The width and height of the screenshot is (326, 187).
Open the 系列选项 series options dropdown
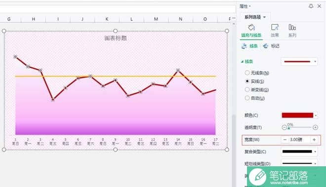pyautogui.click(x=255, y=17)
